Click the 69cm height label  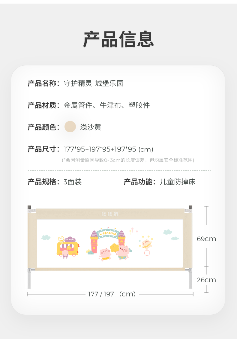[x=206, y=239]
